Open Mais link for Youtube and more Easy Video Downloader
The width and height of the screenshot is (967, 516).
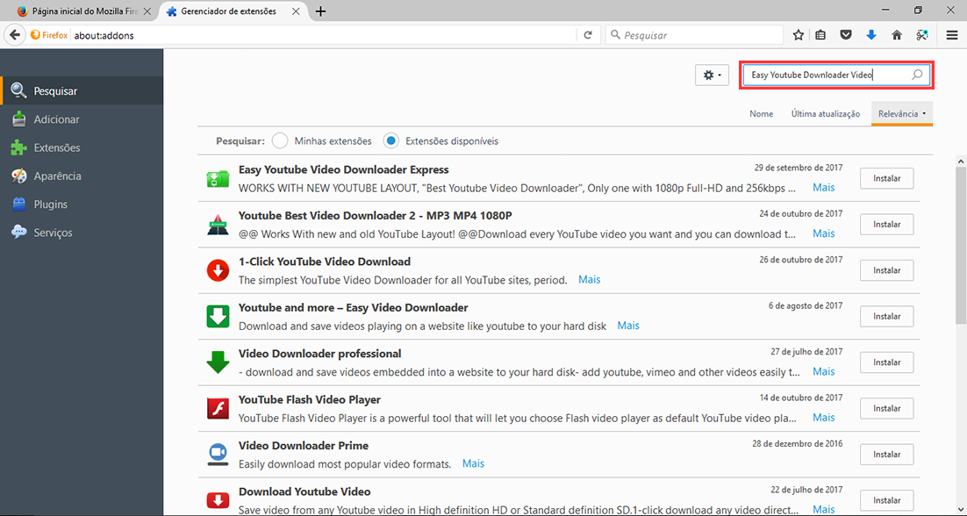[x=628, y=326]
